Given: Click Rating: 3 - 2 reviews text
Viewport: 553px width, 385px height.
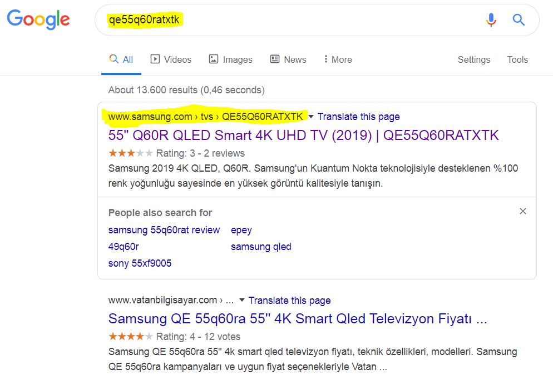Looking at the screenshot, I should pyautogui.click(x=200, y=153).
